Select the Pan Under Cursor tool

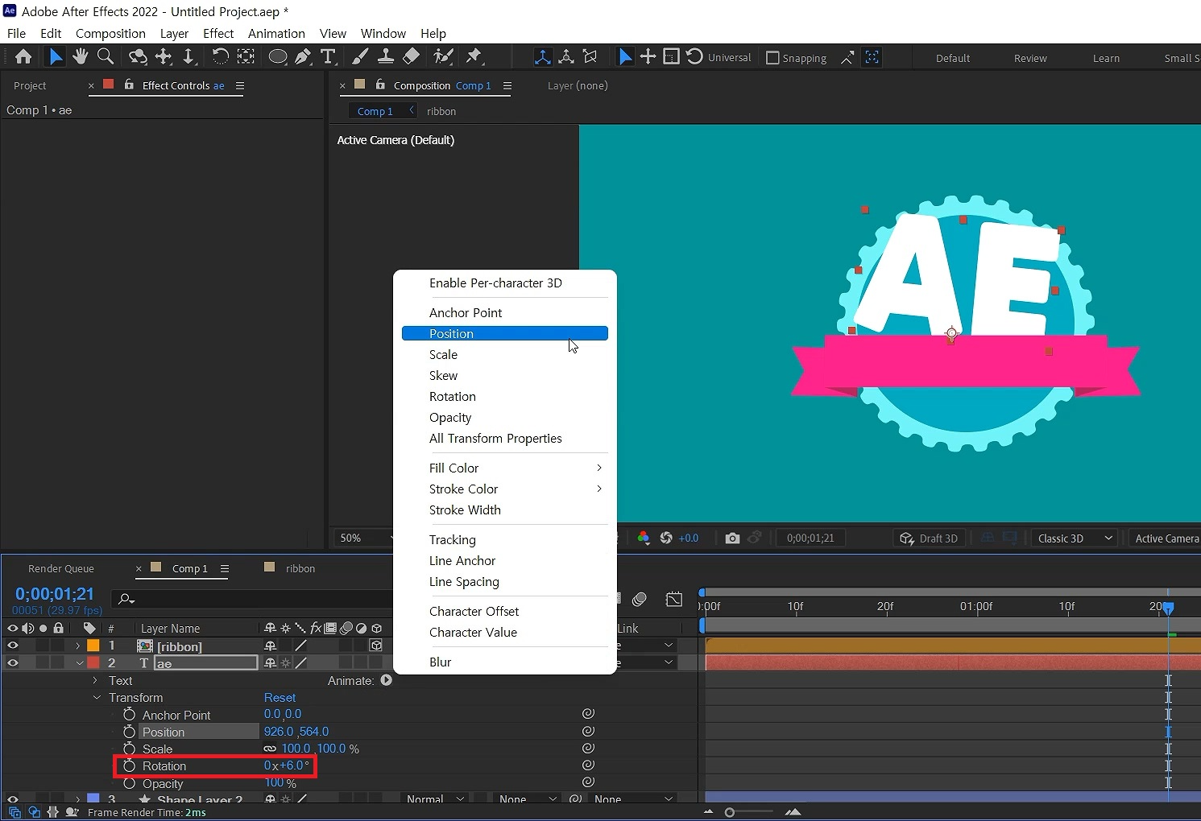pos(164,56)
